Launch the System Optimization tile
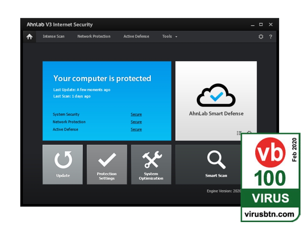Image resolution: width=306 pixels, height=225 pixels. [x=151, y=164]
